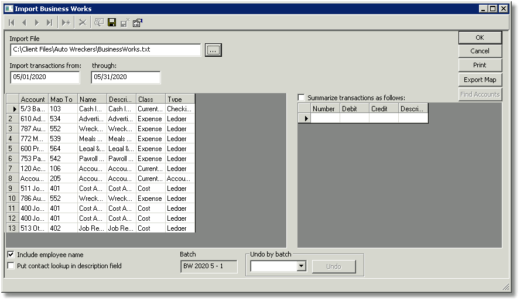
Task: Click Account cell 511 Jo...
Action: (x=33, y=189)
